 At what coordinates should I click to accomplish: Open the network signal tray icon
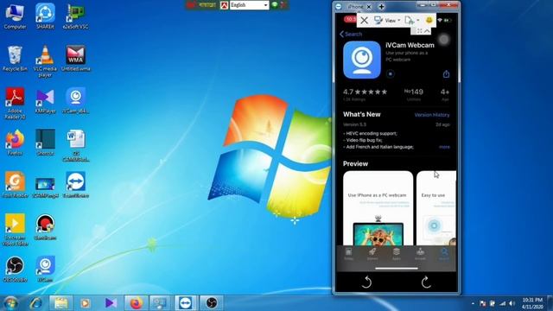pos(503,303)
